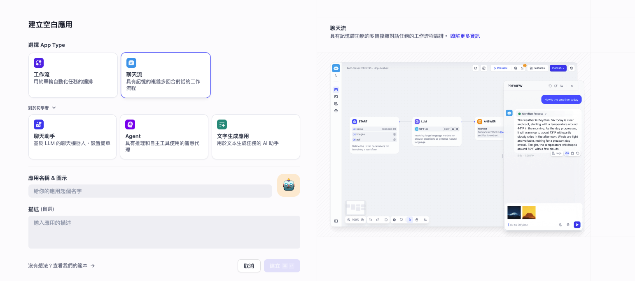635x281 pixels.
Task: Click the Preview play button in preview
Action: 500,68
